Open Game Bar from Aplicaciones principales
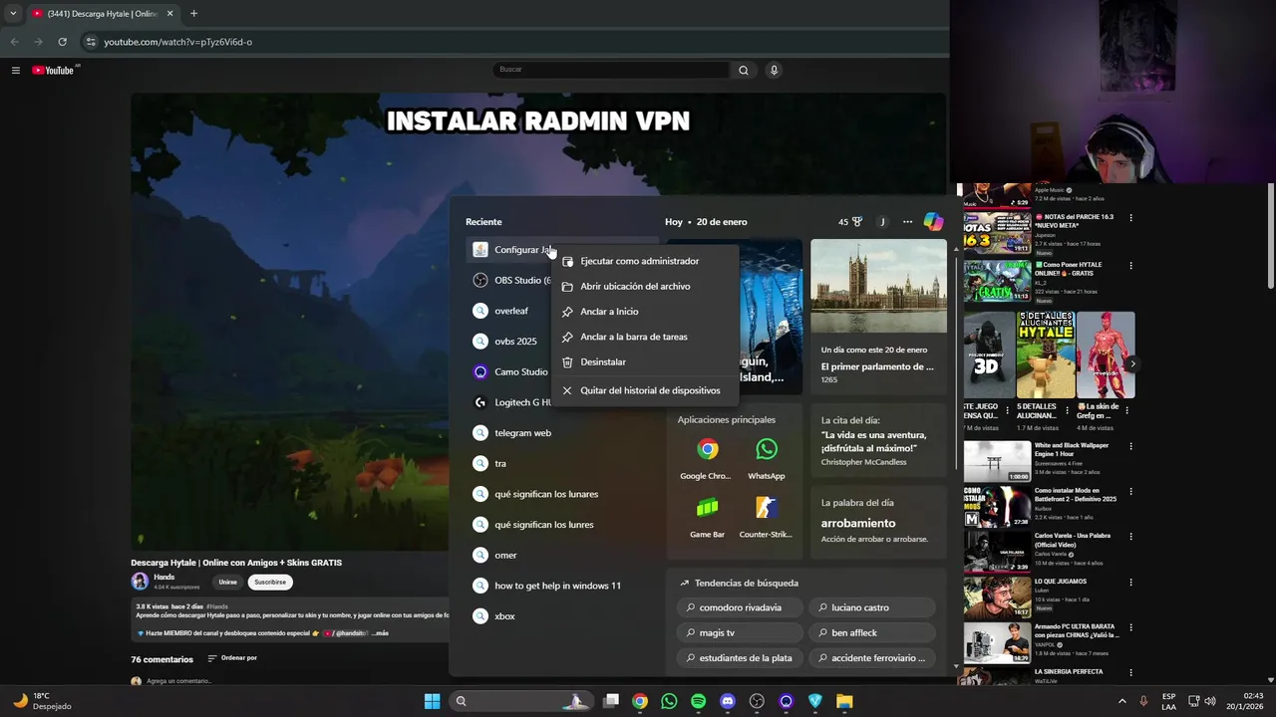The image size is (1276, 717). coord(707,517)
